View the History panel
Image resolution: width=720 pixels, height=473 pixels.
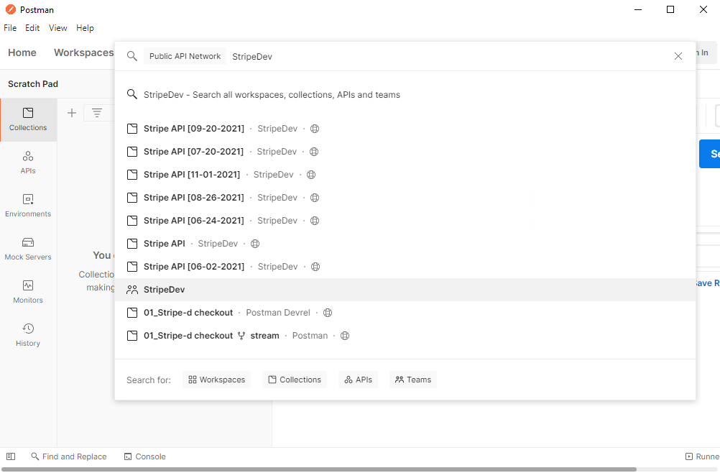coord(27,335)
